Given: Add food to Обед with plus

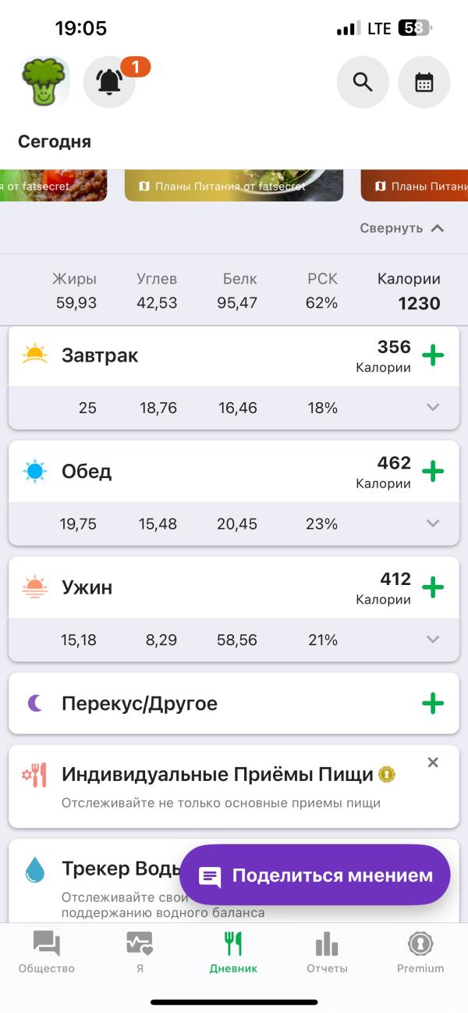Looking at the screenshot, I should [433, 472].
